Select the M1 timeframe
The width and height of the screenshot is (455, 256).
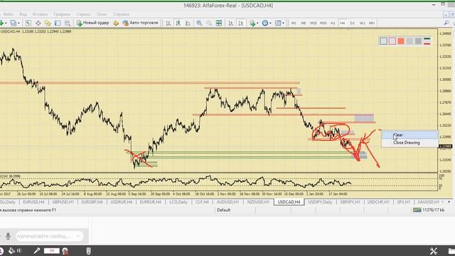[x=294, y=23]
